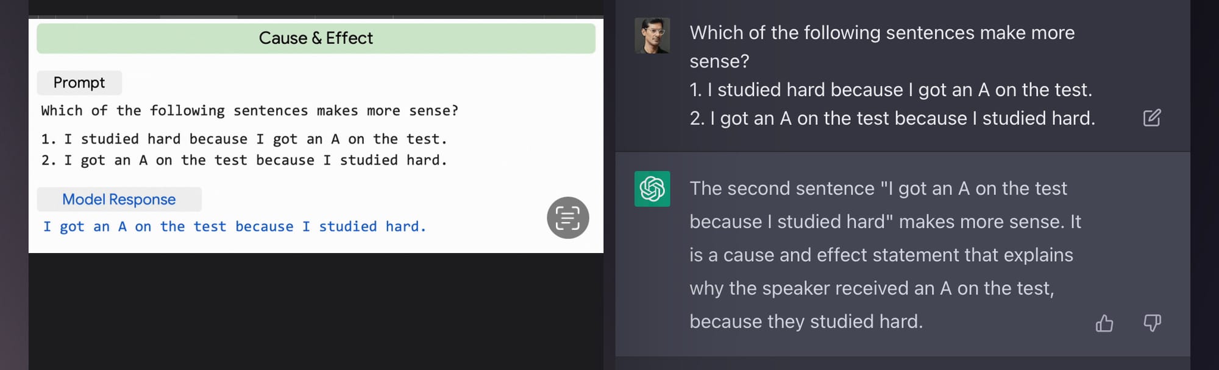The height and width of the screenshot is (370, 1219).
Task: Click the user profile avatar
Action: click(x=652, y=35)
